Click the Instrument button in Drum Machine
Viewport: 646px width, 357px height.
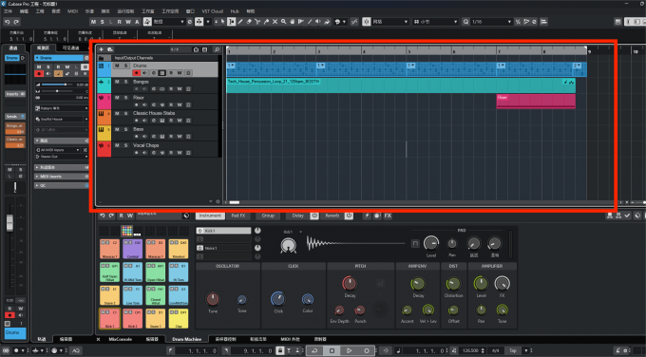[x=210, y=216]
